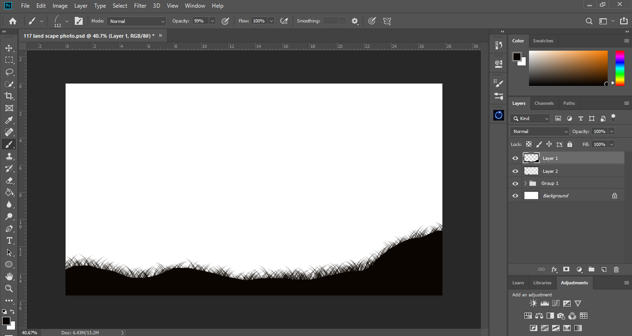Hide Group 1 using its eye icon
This screenshot has height=336, width=632.
pos(515,184)
